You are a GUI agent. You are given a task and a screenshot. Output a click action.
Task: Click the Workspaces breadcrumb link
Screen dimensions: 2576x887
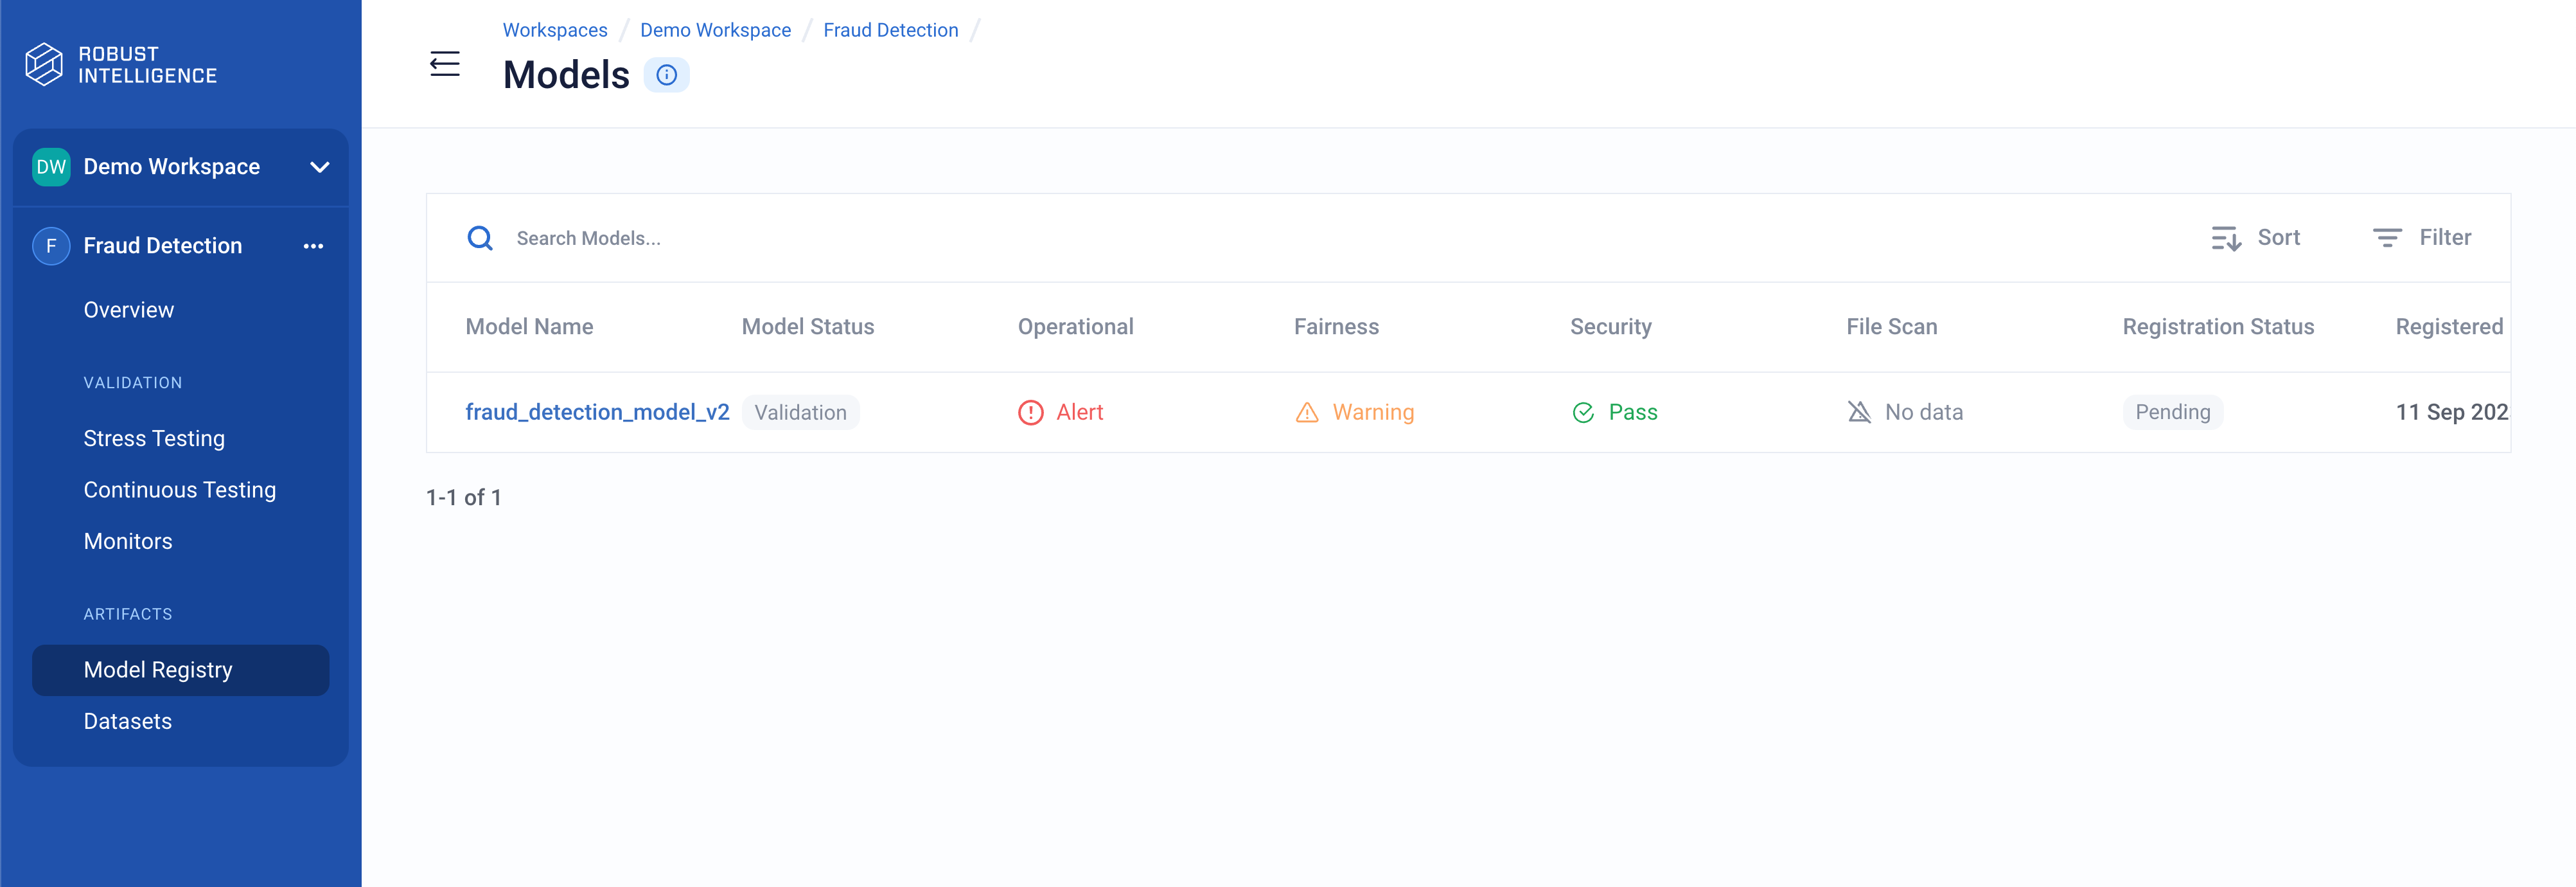click(555, 30)
